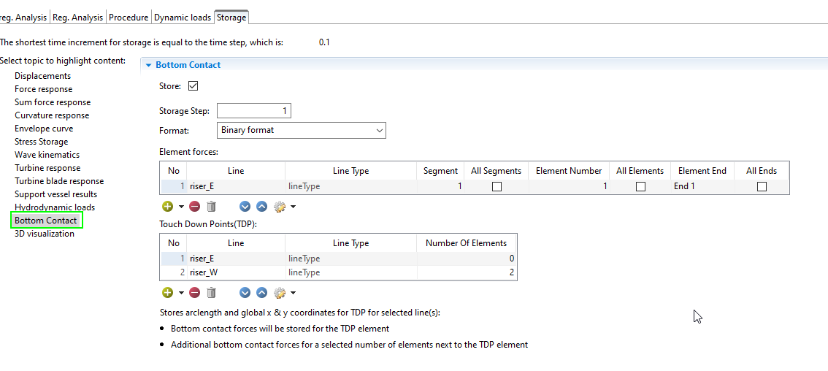Collapse the Bottom Contact section
The image size is (828, 371).
(149, 65)
